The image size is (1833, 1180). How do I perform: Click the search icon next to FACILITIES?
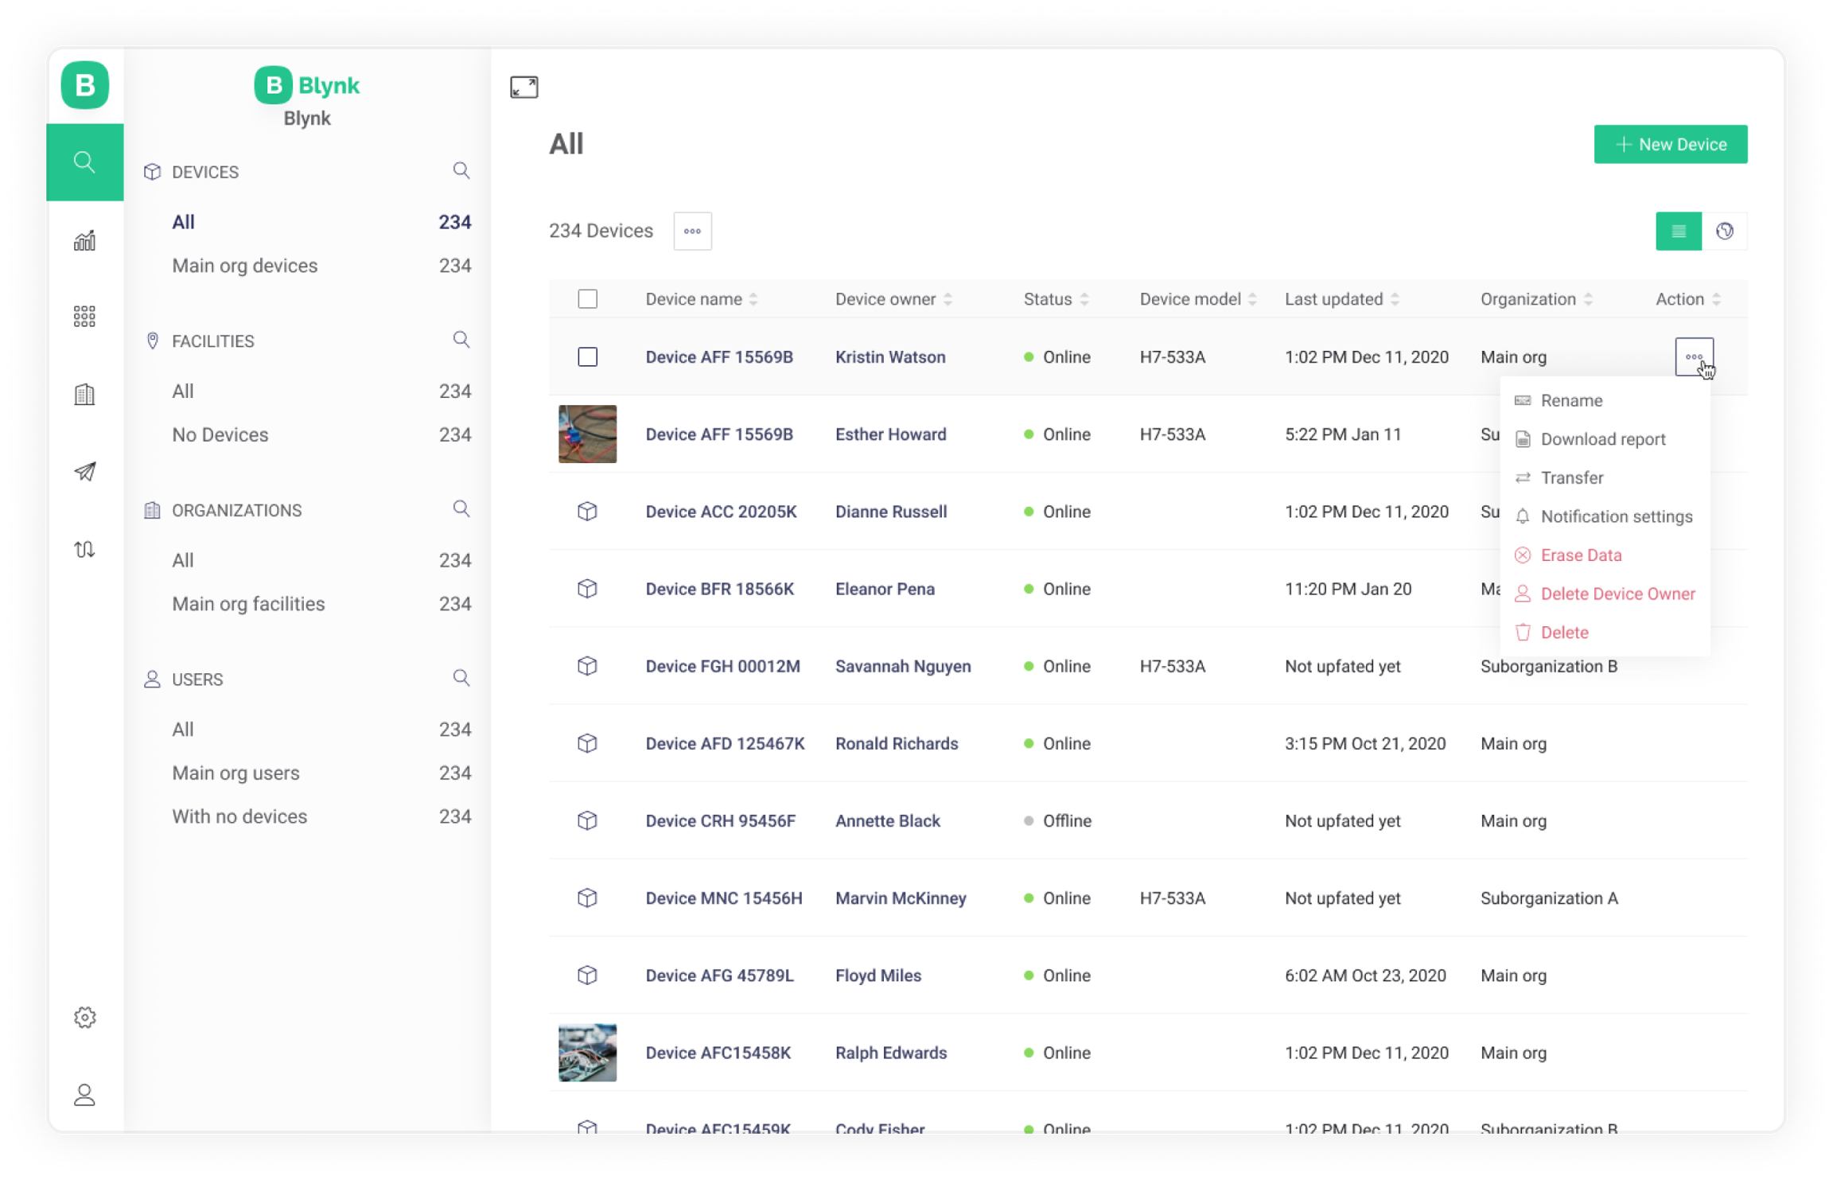[461, 340]
